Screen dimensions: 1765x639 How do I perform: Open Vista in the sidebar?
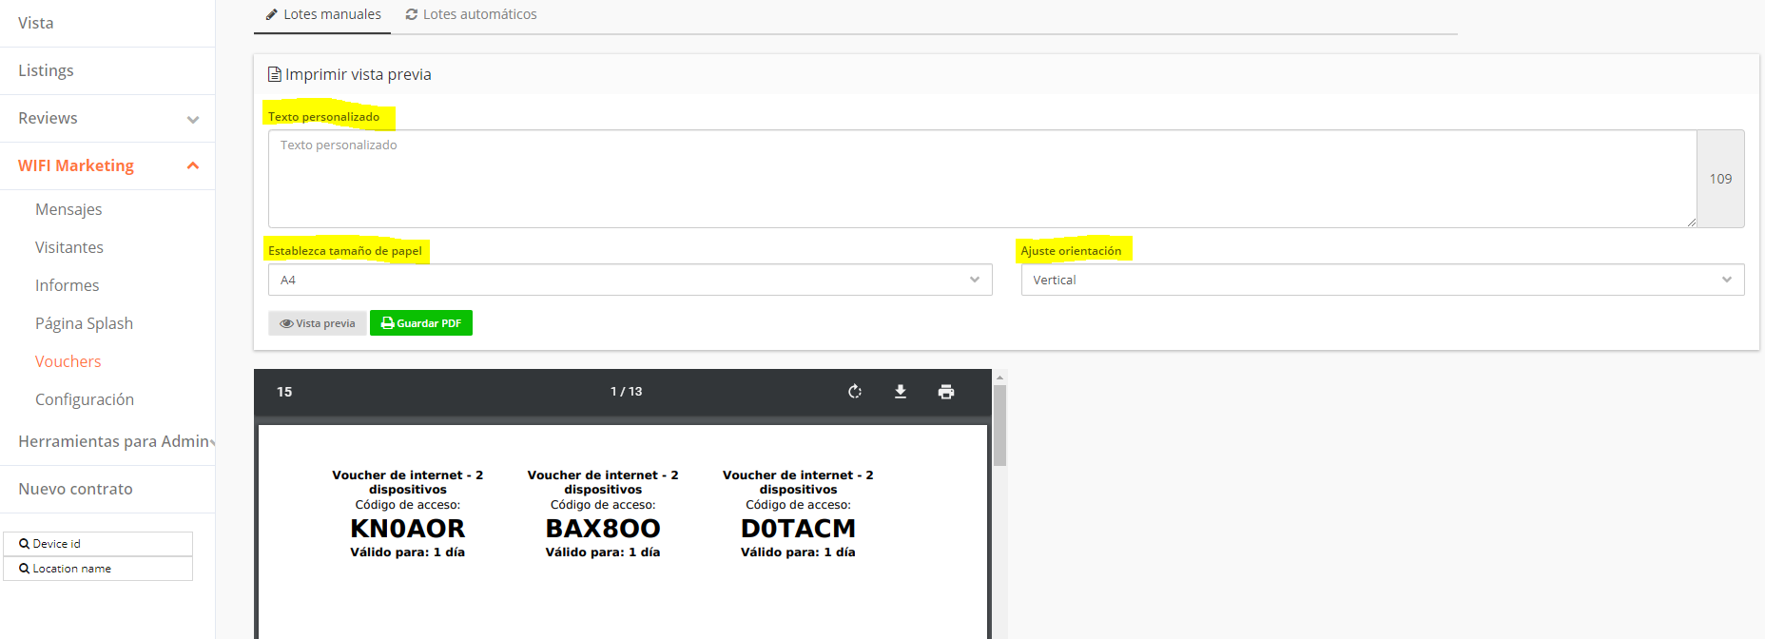click(36, 23)
